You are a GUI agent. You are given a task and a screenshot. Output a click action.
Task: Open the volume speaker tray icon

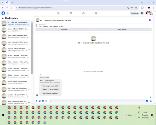point(139,117)
